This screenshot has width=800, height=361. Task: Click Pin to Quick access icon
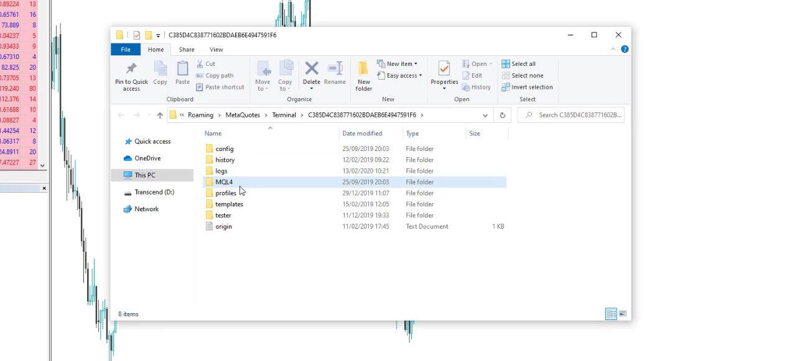pos(131,70)
